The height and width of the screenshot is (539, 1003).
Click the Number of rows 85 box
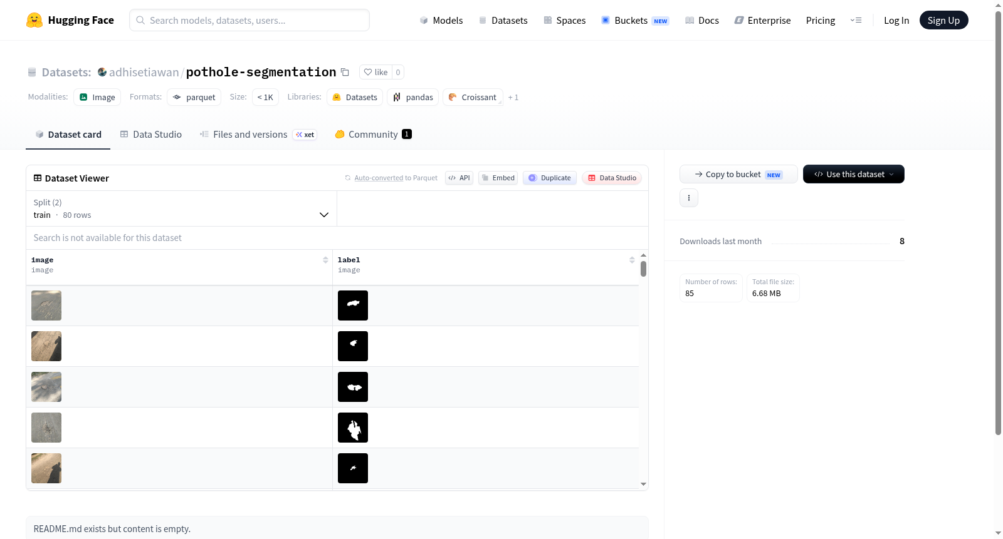tap(711, 288)
